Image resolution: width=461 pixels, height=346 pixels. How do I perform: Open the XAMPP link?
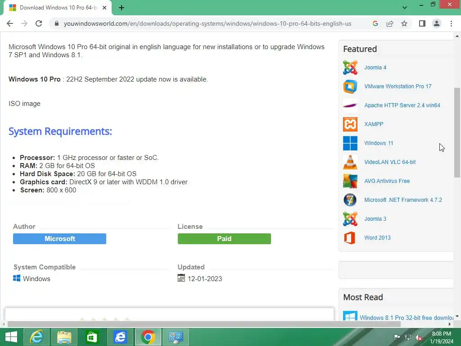[x=374, y=124]
